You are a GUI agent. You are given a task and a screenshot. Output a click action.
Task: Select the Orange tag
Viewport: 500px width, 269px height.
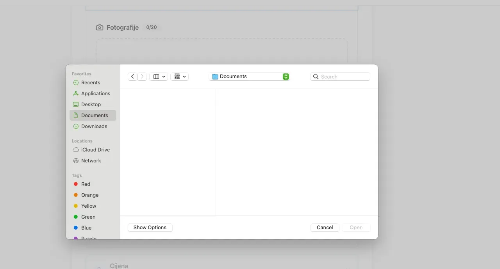89,195
